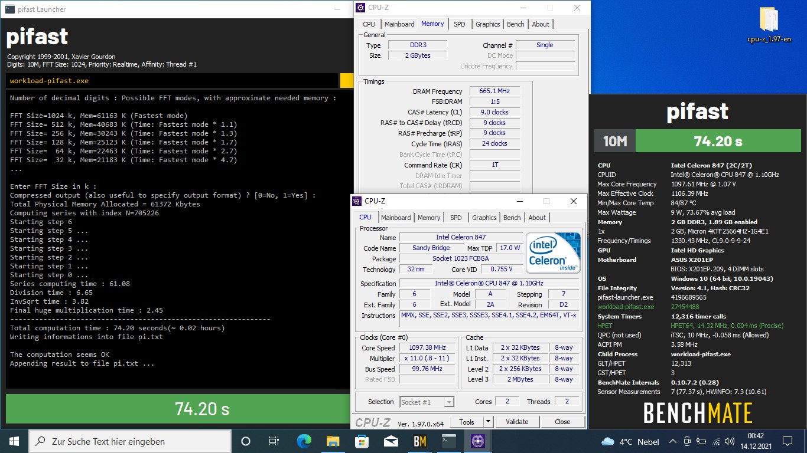Select SPD tab in back CPU-Z window
The image size is (807, 453).
pyautogui.click(x=460, y=24)
